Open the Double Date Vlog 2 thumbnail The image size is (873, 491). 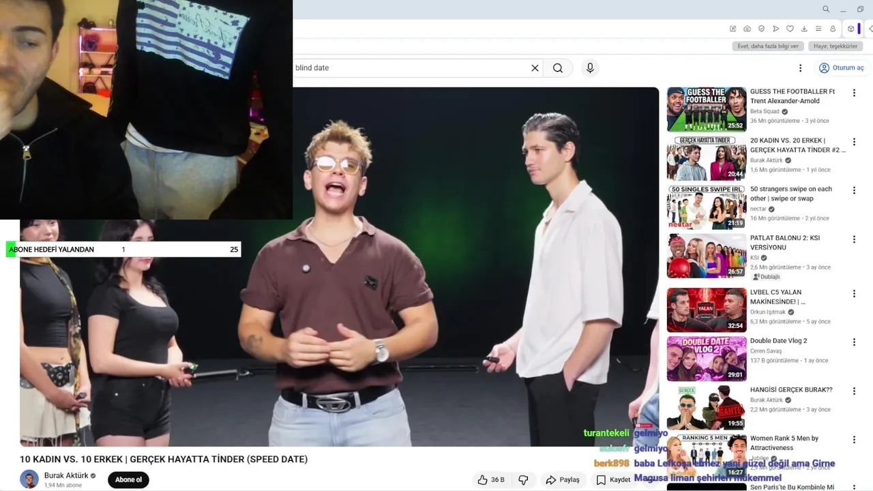(x=707, y=359)
